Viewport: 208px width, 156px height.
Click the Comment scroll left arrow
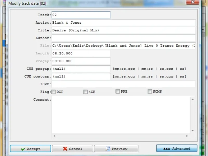pyautogui.click(x=55, y=136)
